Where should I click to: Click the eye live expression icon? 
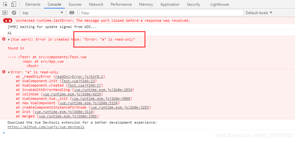tap(72, 13)
